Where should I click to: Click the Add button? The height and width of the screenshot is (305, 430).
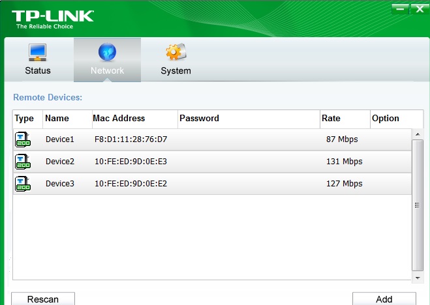(384, 299)
